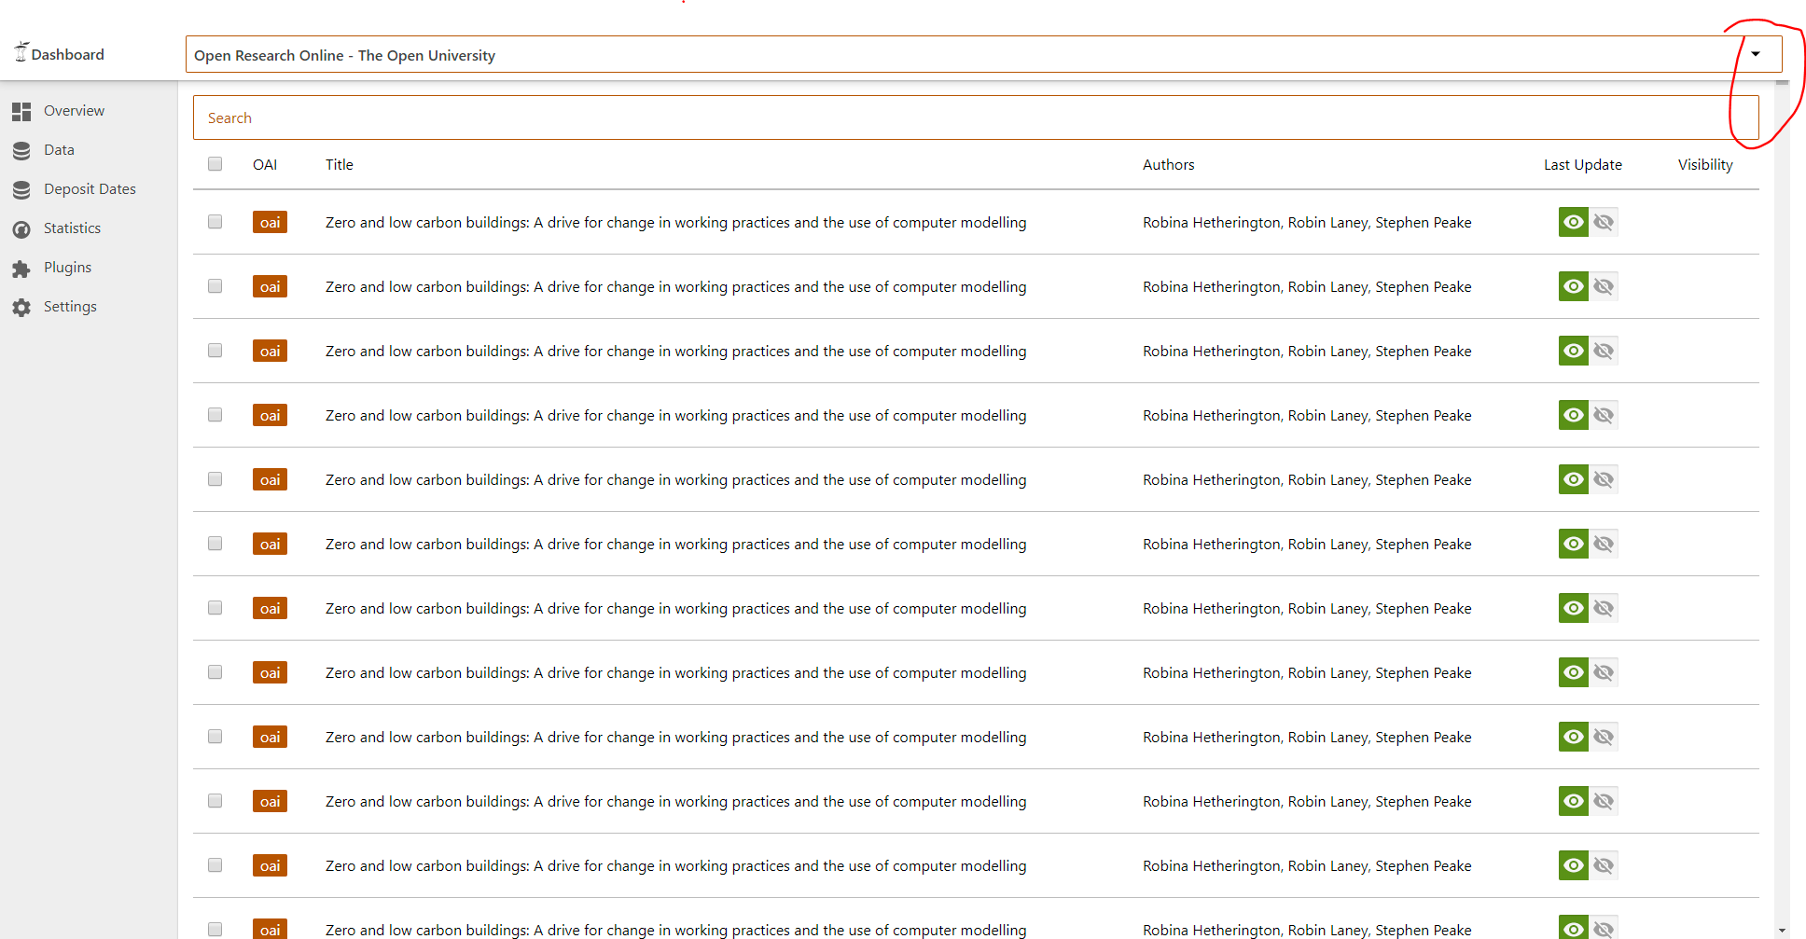This screenshot has height=939, width=1806.
Task: Open the Settings page
Action: [70, 306]
